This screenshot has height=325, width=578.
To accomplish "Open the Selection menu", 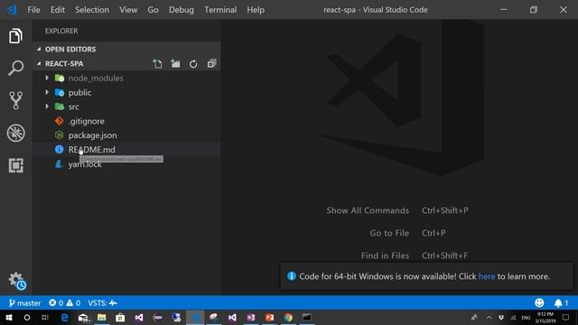I will [x=92, y=10].
